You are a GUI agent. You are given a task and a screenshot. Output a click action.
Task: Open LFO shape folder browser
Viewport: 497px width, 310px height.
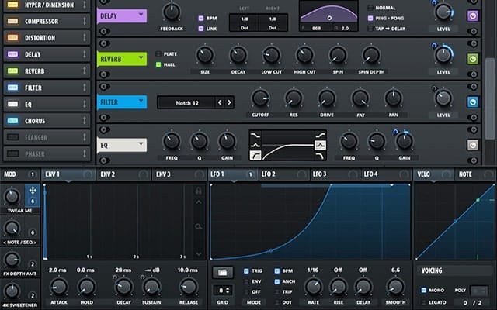pos(223,272)
